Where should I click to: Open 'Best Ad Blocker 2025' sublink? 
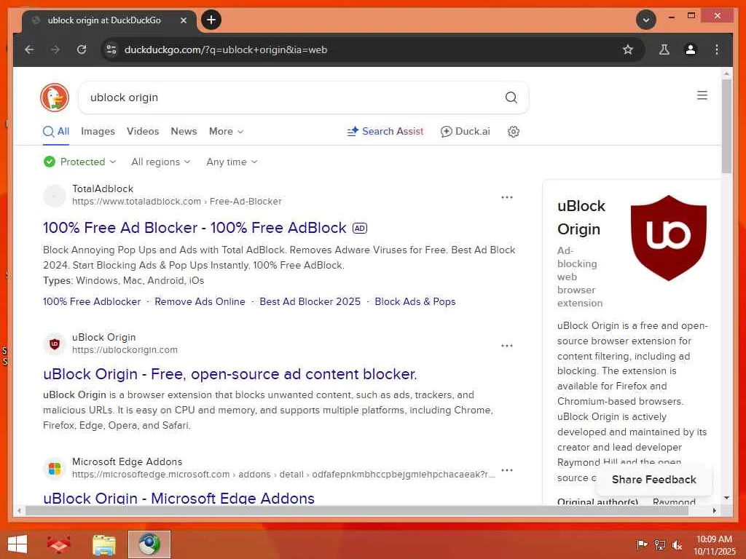click(x=310, y=302)
